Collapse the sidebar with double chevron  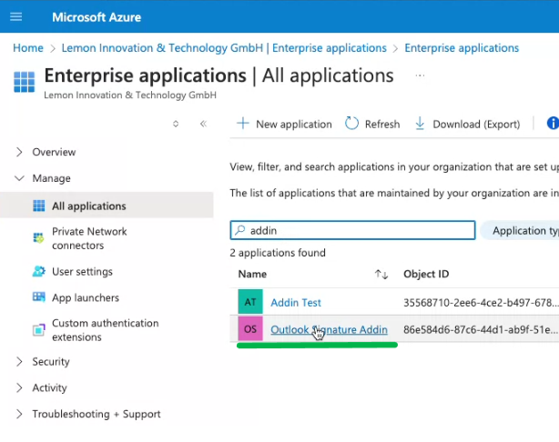tap(203, 124)
